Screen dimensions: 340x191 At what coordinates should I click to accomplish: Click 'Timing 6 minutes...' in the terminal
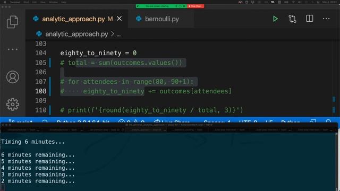point(33,142)
